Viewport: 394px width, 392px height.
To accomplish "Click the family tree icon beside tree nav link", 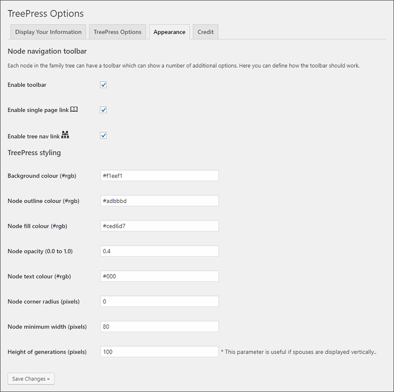I will 65,135.
